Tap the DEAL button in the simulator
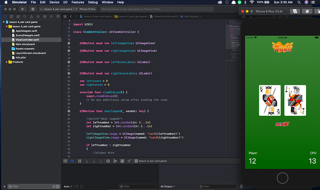This screenshot has width=320, height=190. click(282, 124)
